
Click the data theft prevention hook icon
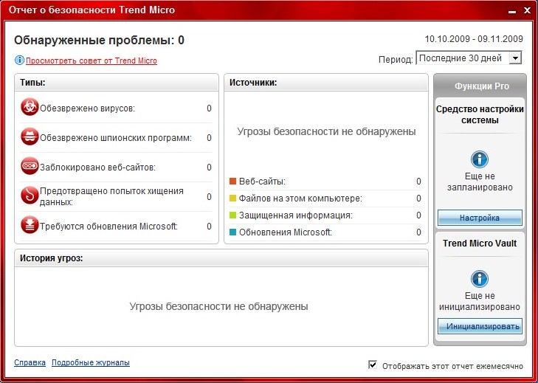click(30, 196)
